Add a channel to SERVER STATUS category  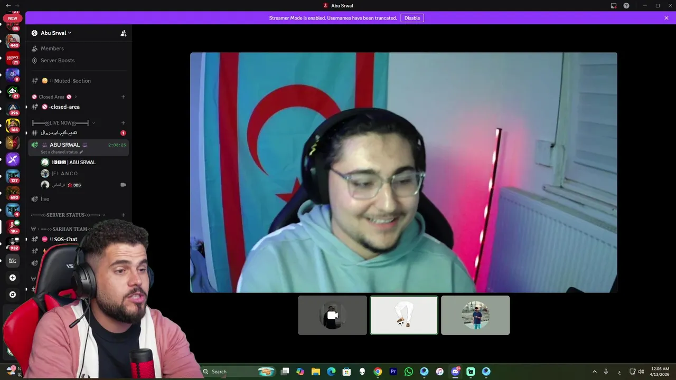click(x=123, y=215)
